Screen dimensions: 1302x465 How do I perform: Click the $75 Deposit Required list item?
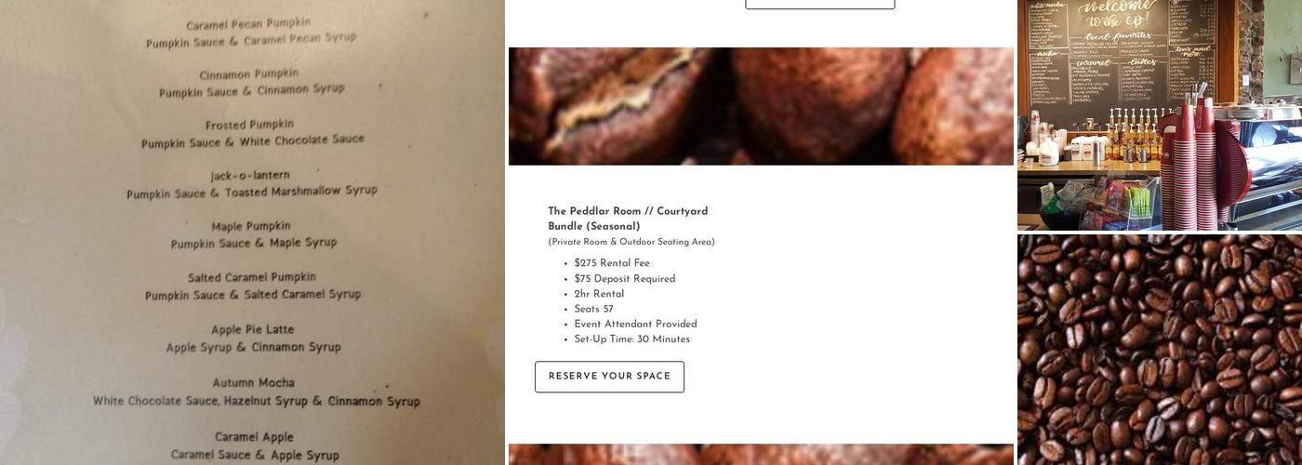pos(624,279)
